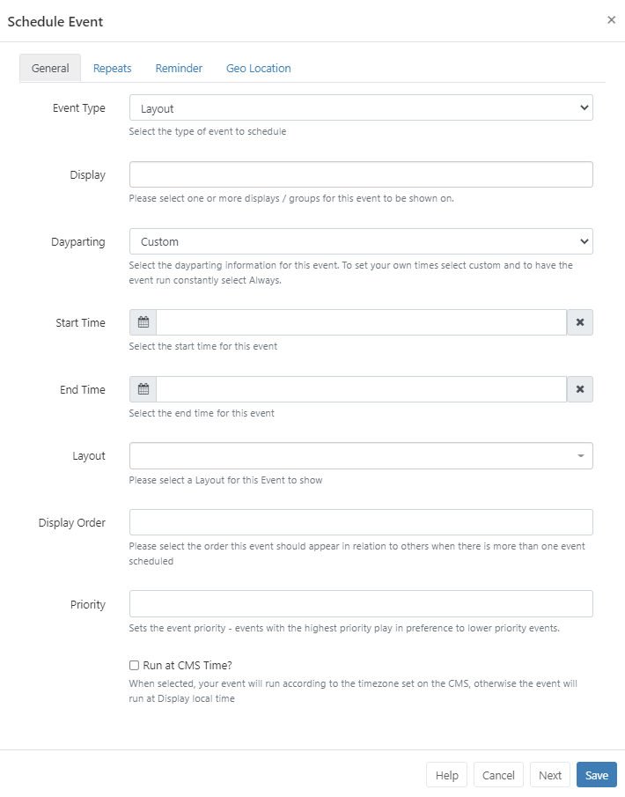Click the Display selection field
Viewport: 625px width, 797px height.
pos(361,173)
